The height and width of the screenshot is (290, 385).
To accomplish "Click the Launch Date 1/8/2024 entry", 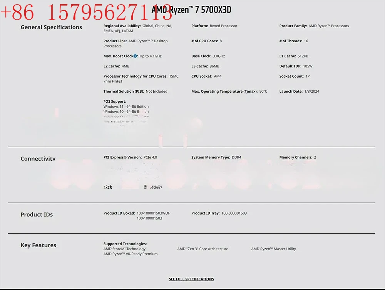I will coord(300,91).
